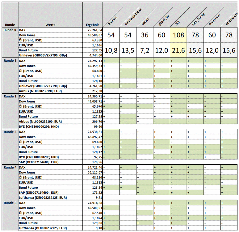
Task: Click the result 50.115,67
Action: 95,172
